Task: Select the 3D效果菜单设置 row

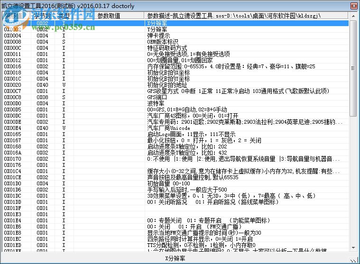Action: coord(176,196)
